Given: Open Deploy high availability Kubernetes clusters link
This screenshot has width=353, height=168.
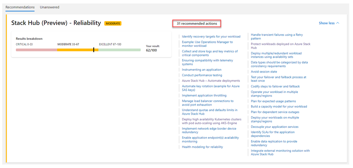Looking at the screenshot, I should point(211,121).
